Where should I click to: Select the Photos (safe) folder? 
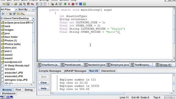[x=11, y=44]
